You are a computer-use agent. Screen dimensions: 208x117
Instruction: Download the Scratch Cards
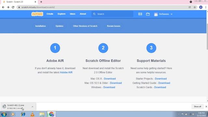tap(160, 87)
